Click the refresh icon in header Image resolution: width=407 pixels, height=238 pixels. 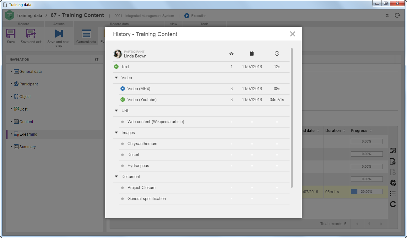click(x=398, y=15)
